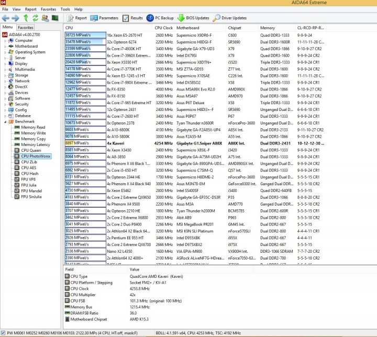Click the Report toolbar button
Screen dimensions: 377x337
[x=76, y=18]
